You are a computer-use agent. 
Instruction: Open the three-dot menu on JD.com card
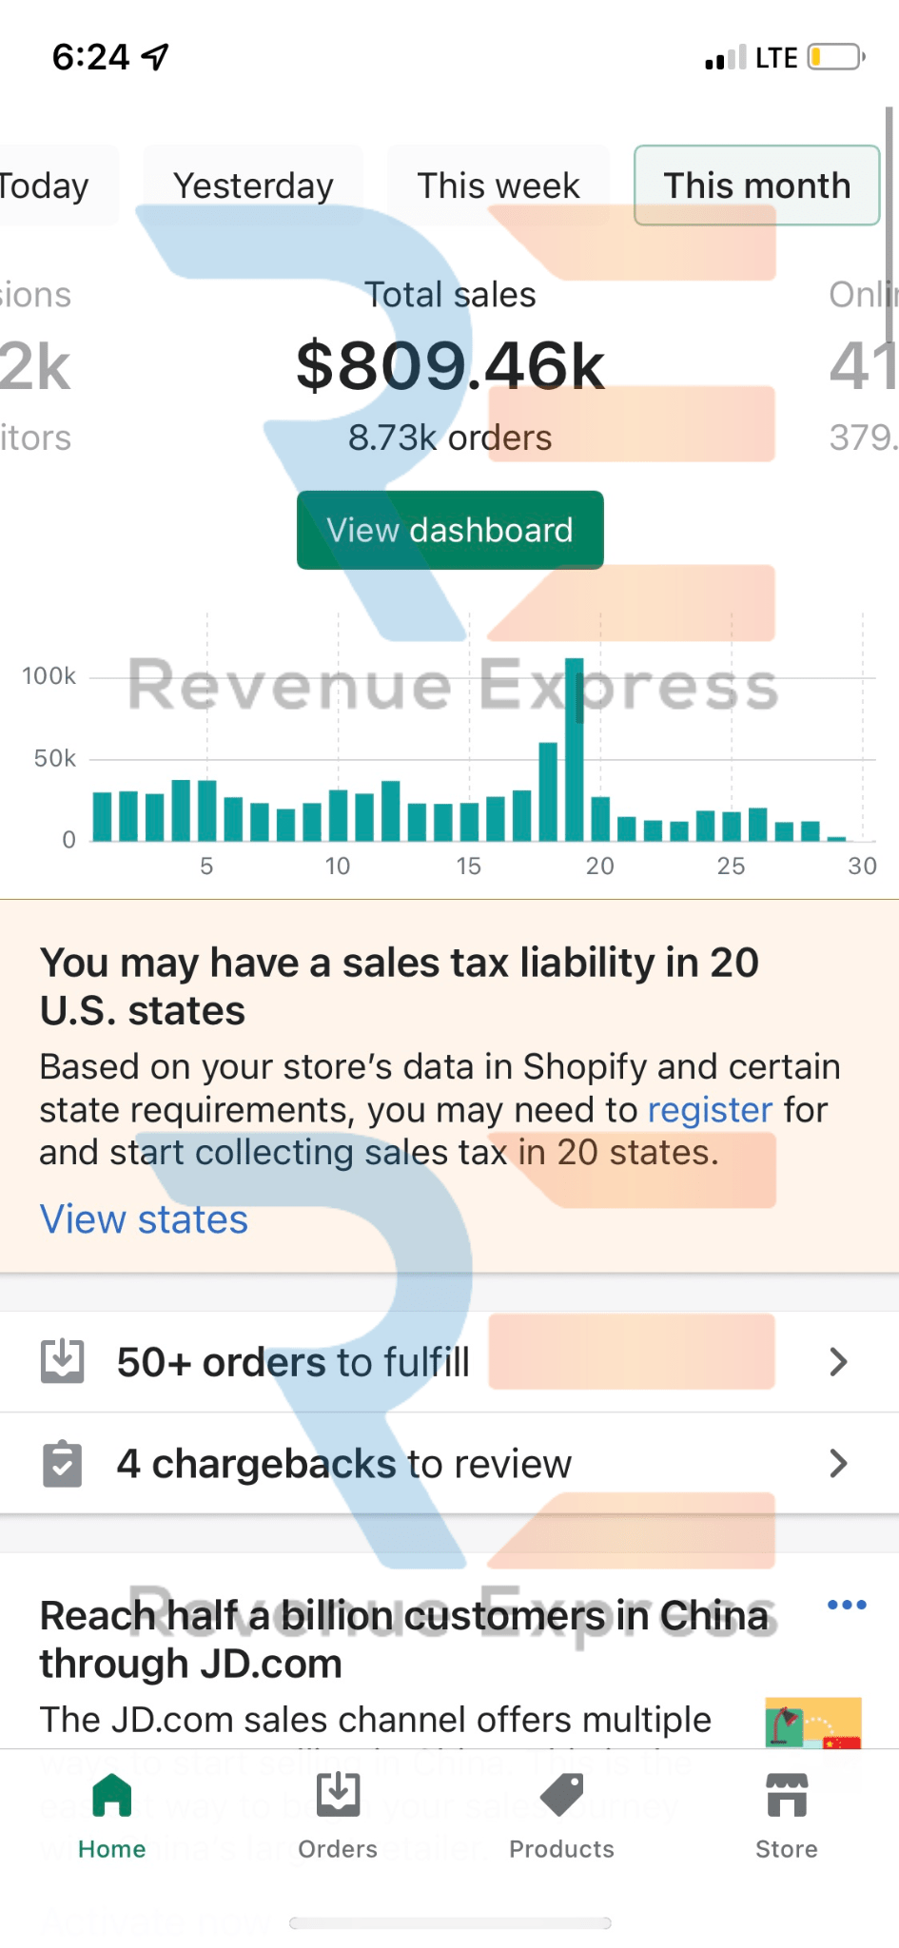(847, 1606)
